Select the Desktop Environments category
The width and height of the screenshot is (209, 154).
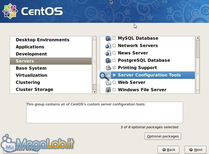pyautogui.click(x=51, y=40)
